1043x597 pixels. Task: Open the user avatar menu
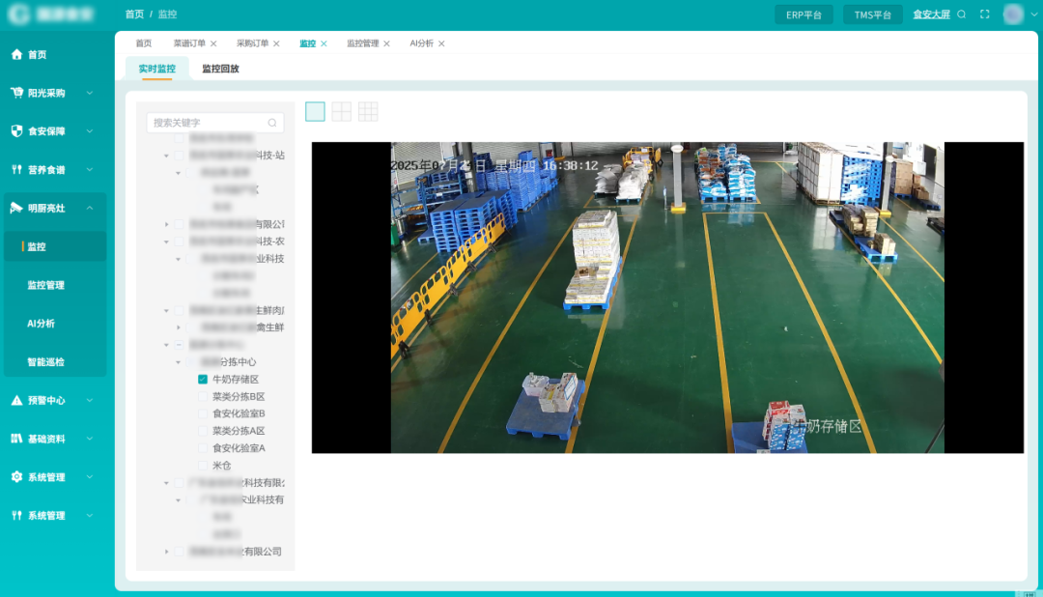[1013, 14]
